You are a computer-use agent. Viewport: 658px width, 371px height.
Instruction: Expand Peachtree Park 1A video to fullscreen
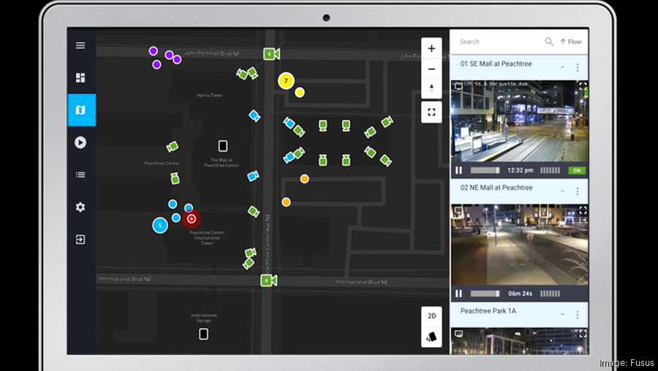(x=583, y=334)
